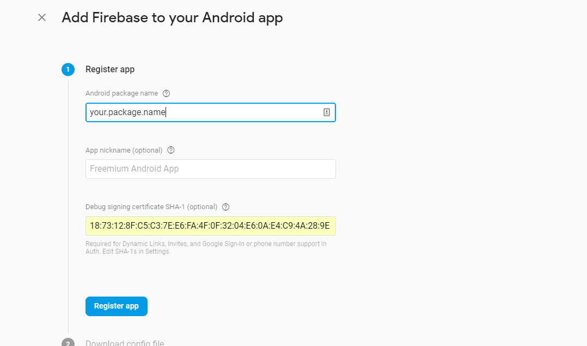
Task: Click into the App nickname input
Action: 210,169
